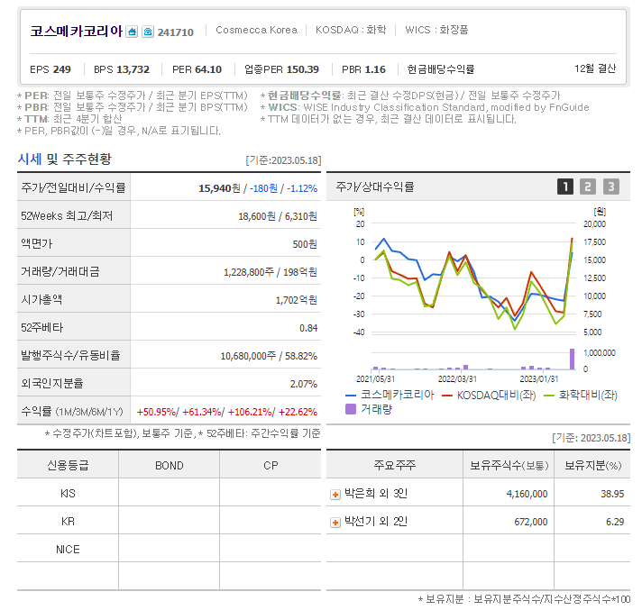The height and width of the screenshot is (610, 642).
Task: Click the 보유지분(%) column header
Action: coord(593,465)
